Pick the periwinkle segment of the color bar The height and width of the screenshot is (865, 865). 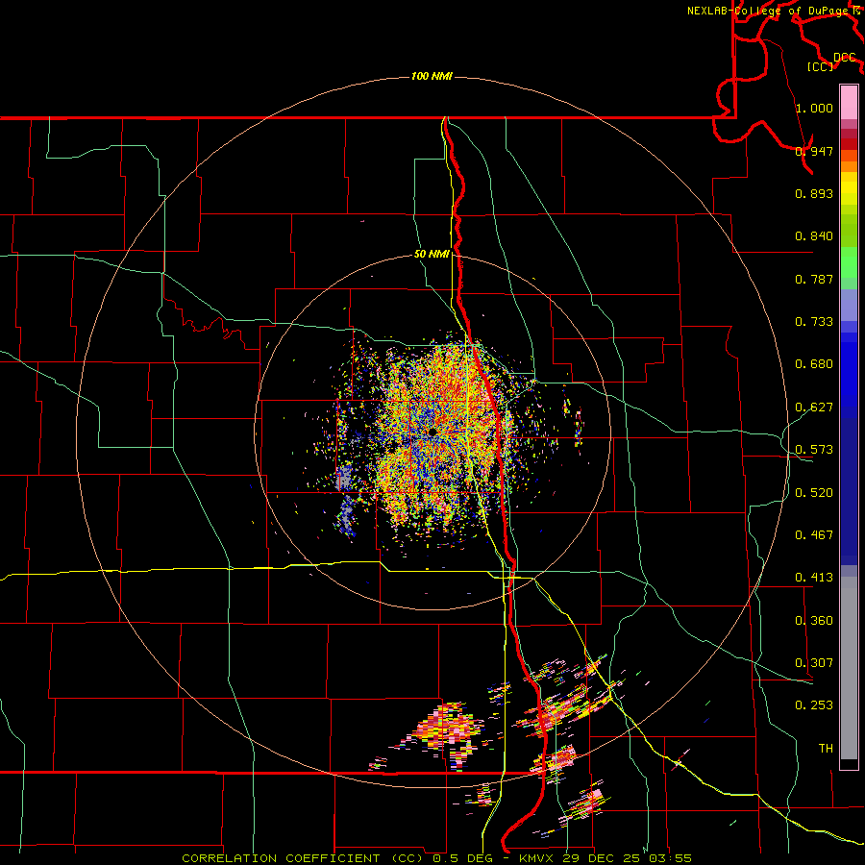point(849,305)
